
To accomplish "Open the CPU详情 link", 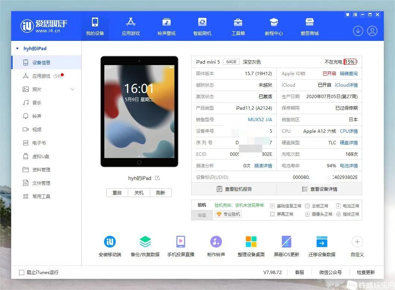I will (x=349, y=131).
